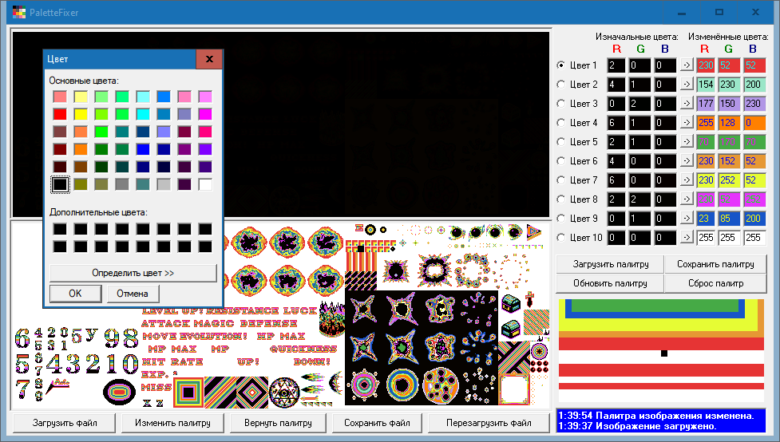The width and height of the screenshot is (780, 442).
Task: Click the arrow button in Цвет 1 row
Action: point(687,65)
